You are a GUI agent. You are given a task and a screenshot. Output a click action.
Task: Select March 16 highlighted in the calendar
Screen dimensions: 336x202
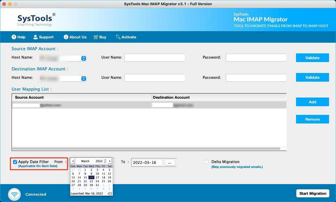(x=91, y=177)
